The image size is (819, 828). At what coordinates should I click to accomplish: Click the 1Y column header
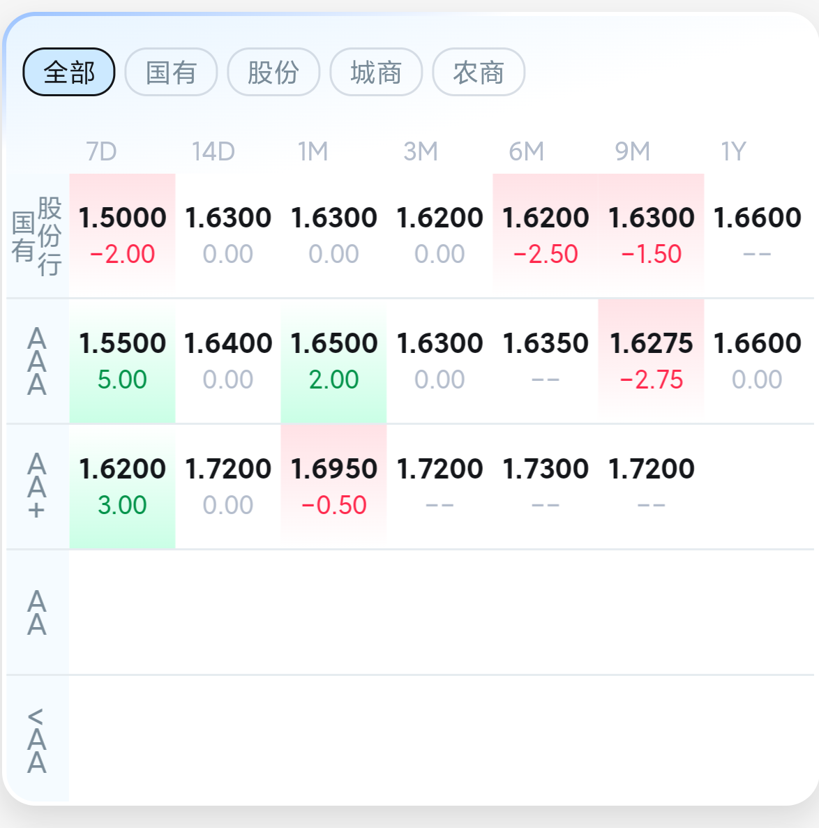[x=733, y=151]
